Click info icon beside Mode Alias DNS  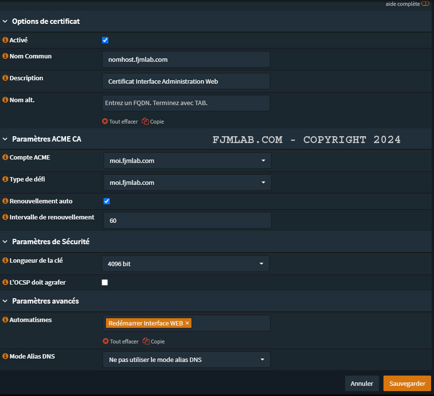click(5, 357)
